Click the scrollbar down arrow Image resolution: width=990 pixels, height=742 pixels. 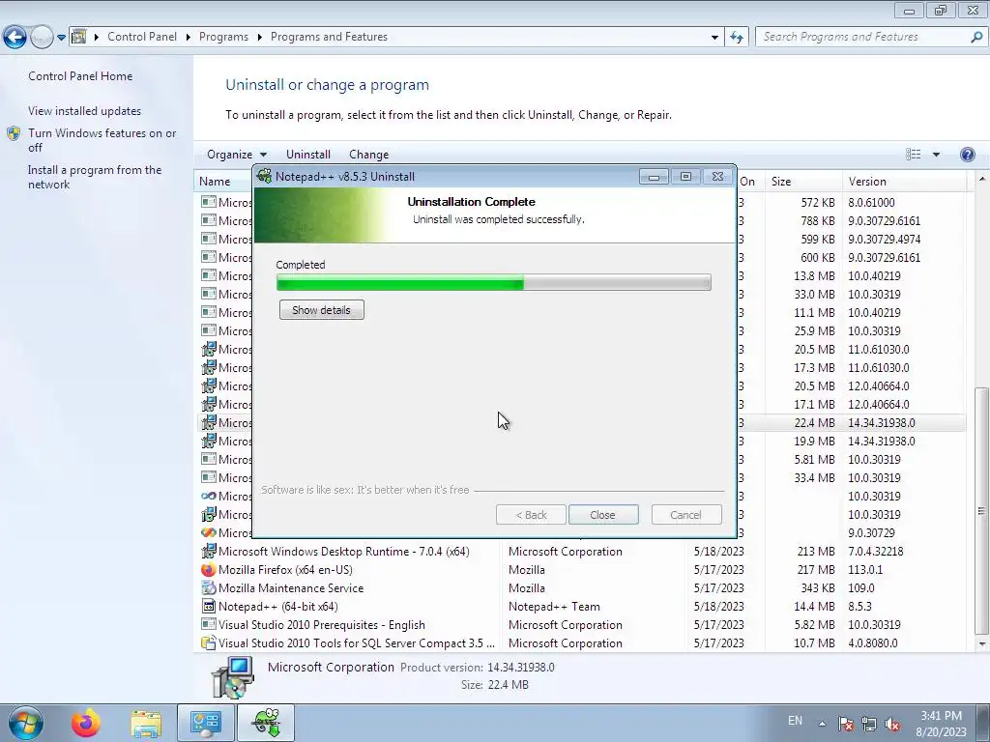981,643
